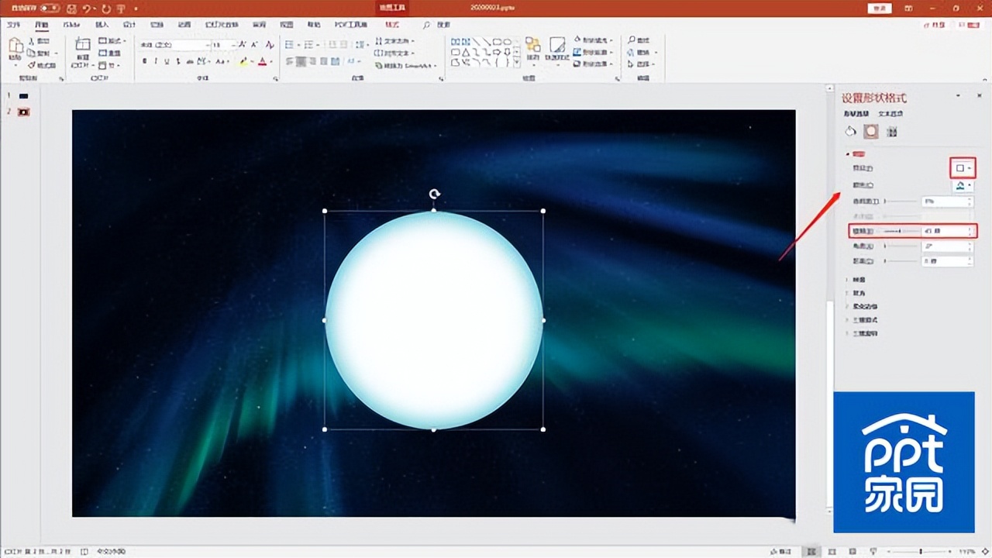The height and width of the screenshot is (558, 992).
Task: Open Shape Fill in the Drawing group
Action: pos(593,40)
